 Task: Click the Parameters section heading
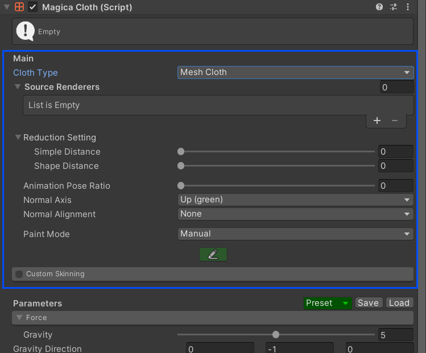(38, 304)
